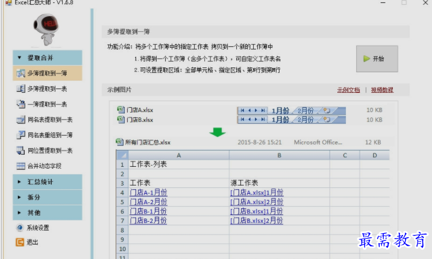432x259 pixels.
Task: Click [门店B.xlsx]1月份 source link
Action: tap(257, 211)
